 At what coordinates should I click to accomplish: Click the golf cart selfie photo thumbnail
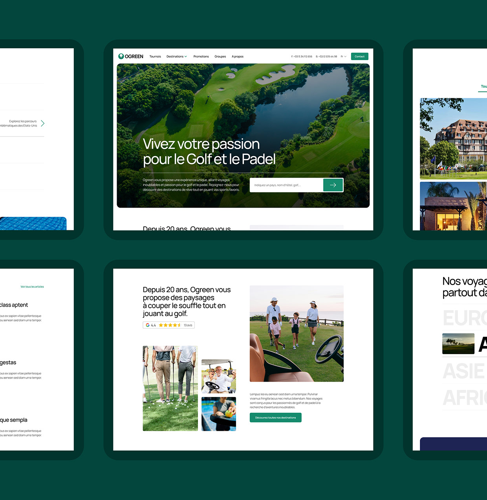coord(219,376)
